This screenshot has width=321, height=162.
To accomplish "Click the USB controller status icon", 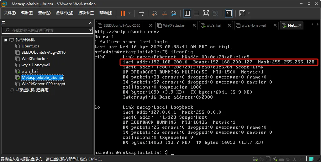I will [282, 159].
